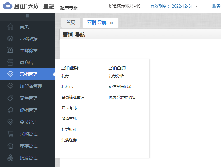Click the 展会演示账号 account name
Screen dimensions: 221x167
click(x=124, y=6)
